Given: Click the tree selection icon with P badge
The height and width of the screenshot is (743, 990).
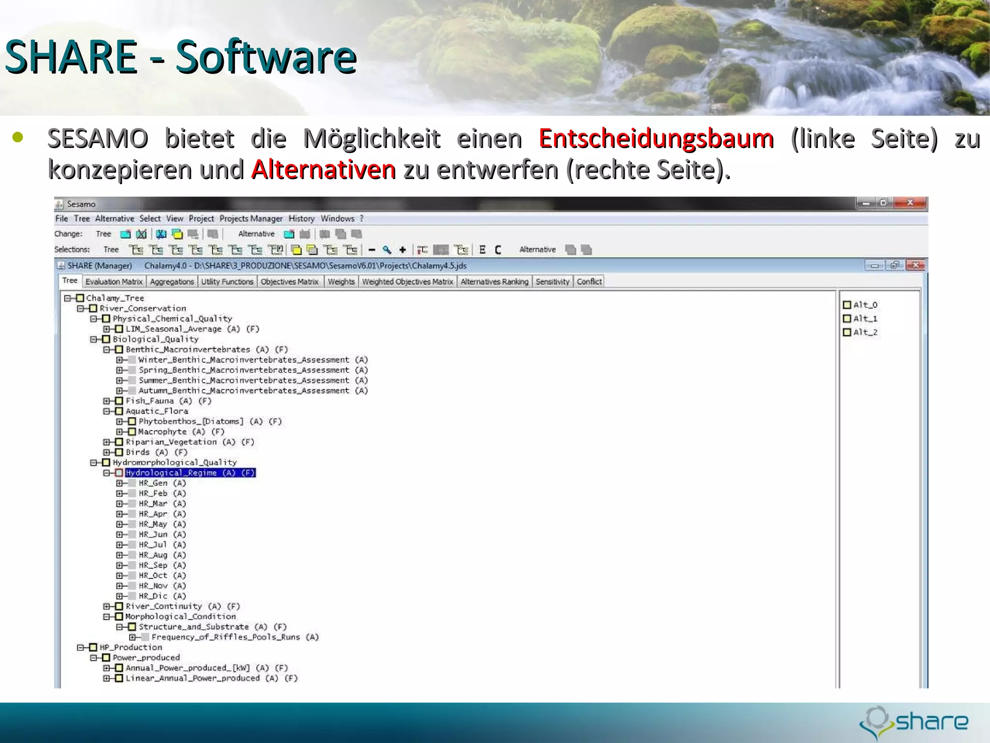Looking at the screenshot, I should tap(276, 250).
